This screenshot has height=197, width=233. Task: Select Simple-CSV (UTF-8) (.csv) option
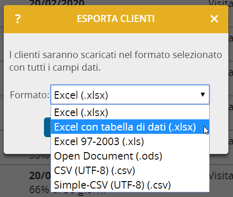pyautogui.click(x=130, y=185)
